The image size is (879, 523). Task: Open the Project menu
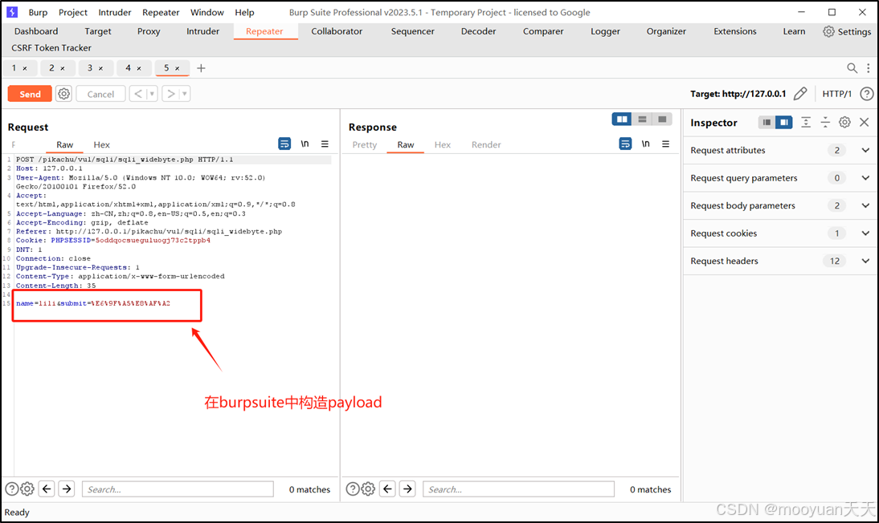(73, 12)
